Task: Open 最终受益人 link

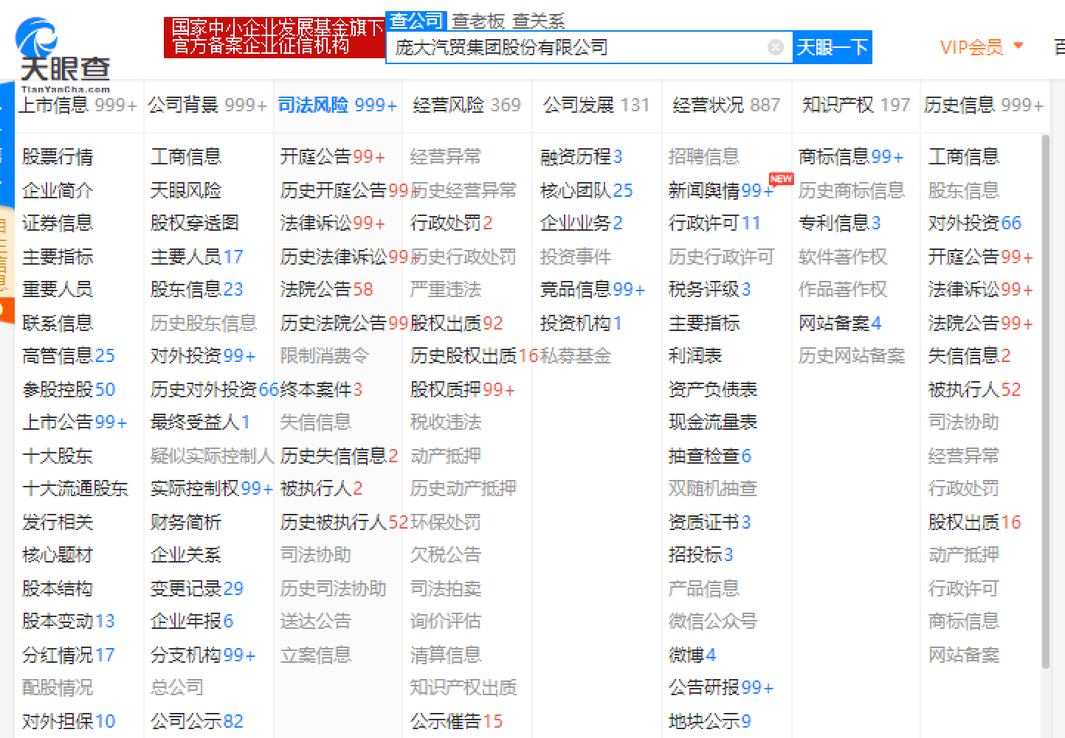Action: pos(201,422)
